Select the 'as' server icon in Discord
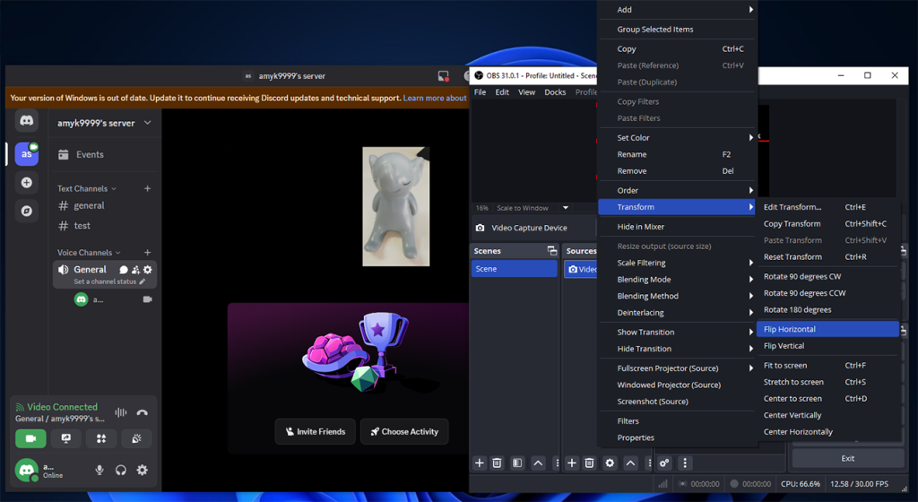The height and width of the screenshot is (502, 918). (x=26, y=154)
